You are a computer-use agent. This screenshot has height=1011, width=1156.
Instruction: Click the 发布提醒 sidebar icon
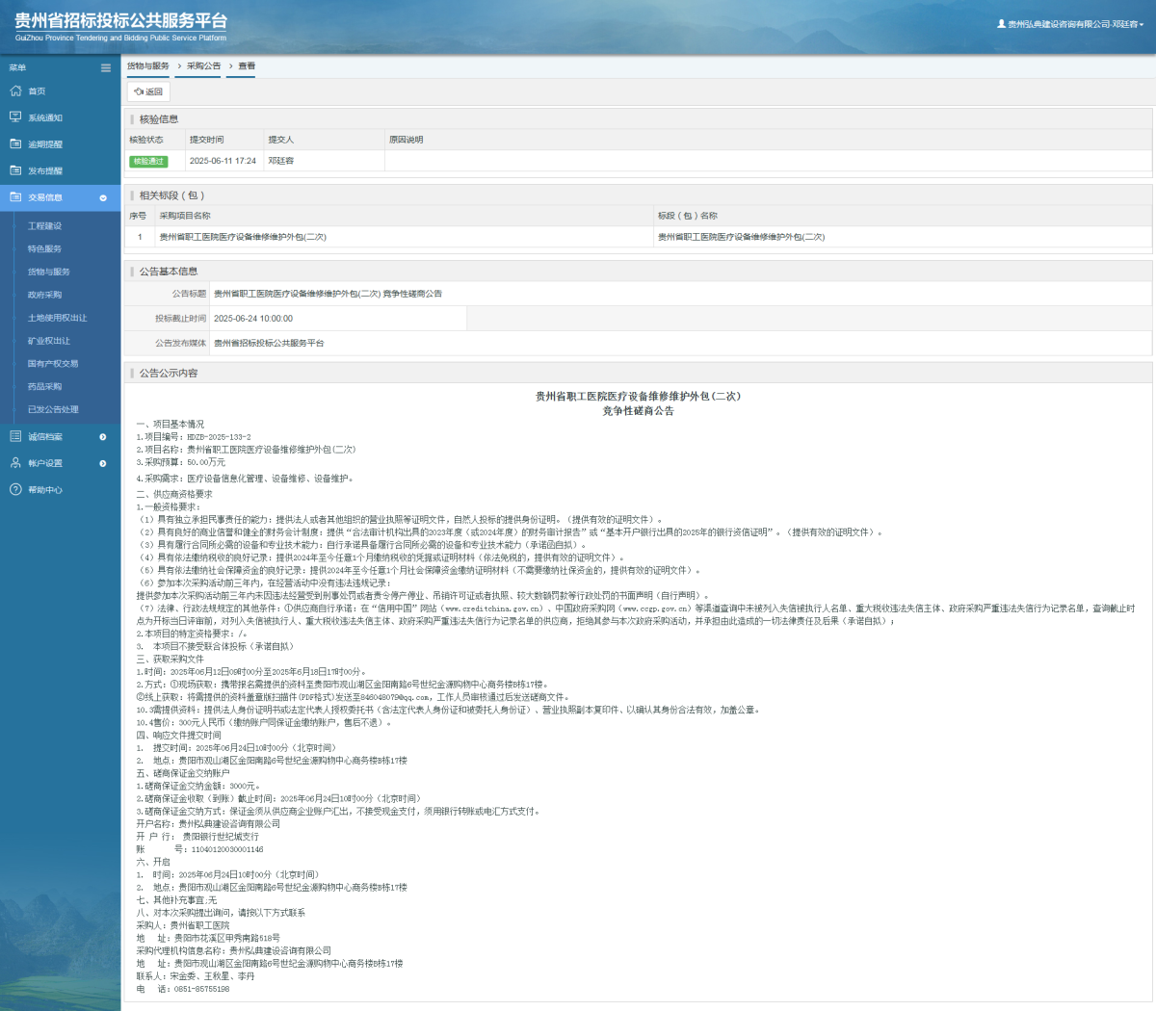15,170
